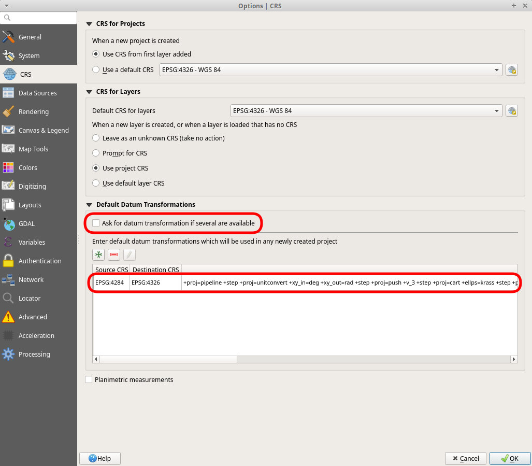This screenshot has width=532, height=466.
Task: Open the Map Tools icon
Action: [8, 149]
